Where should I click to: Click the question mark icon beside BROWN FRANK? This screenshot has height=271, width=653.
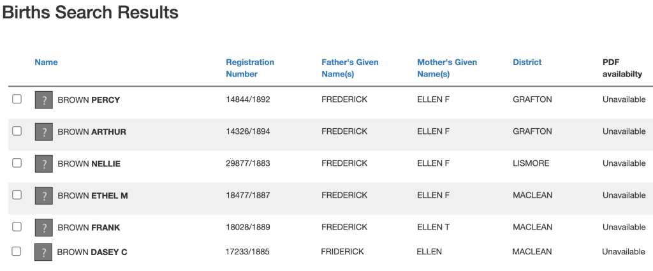pos(44,228)
